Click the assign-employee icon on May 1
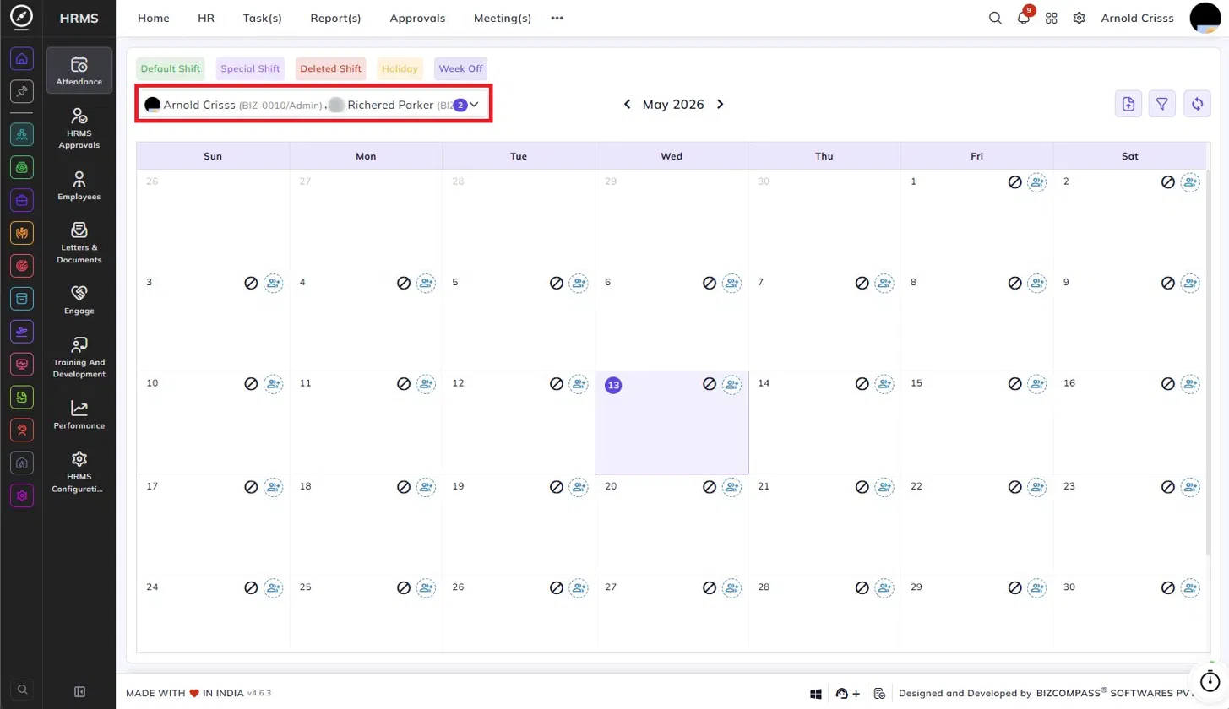Image resolution: width=1229 pixels, height=709 pixels. 1036,181
